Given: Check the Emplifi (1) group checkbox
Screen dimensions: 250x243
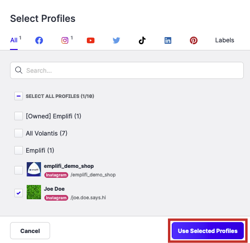Looking at the screenshot, I should (x=19, y=150).
